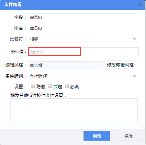Enable the 隐藏 checkbox
Screen dimensions: 146x145
(33, 86)
